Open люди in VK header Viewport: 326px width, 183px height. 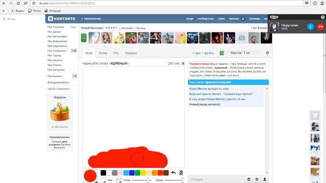click(189, 19)
